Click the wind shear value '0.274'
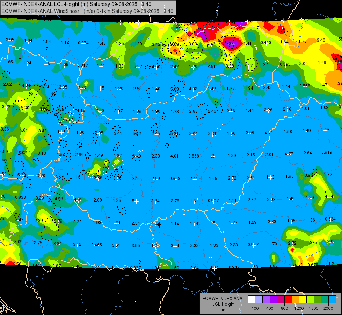The image size is (342, 315). click(x=83, y=43)
